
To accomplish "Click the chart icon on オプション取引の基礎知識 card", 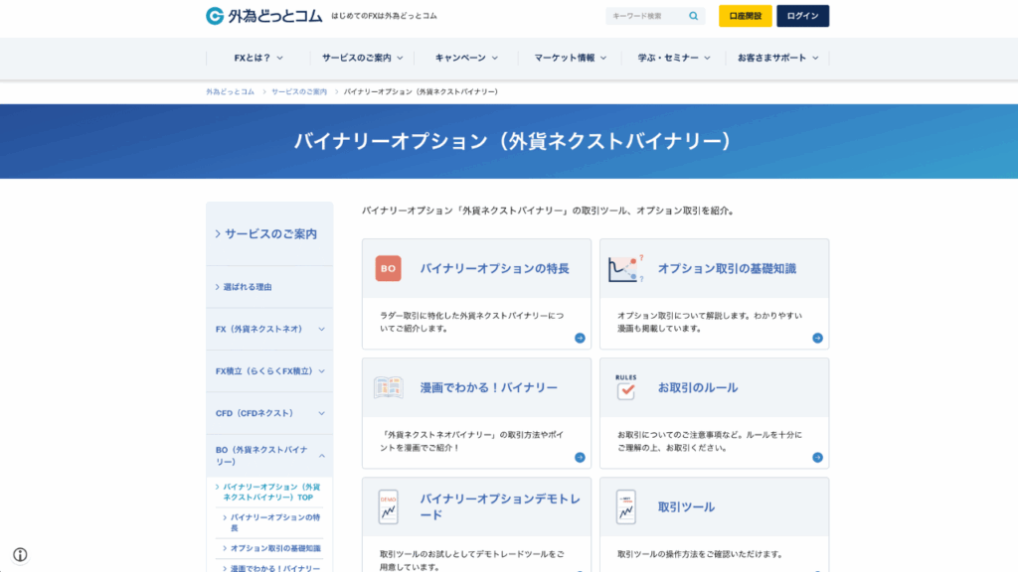I will click(626, 268).
